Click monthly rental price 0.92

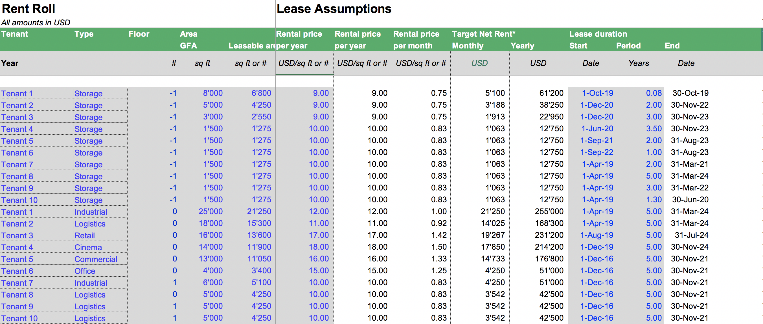pyautogui.click(x=439, y=223)
